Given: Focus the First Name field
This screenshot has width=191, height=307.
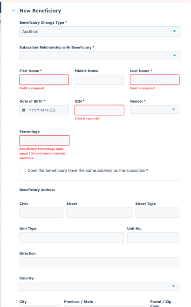Looking at the screenshot, I should 44,80.
